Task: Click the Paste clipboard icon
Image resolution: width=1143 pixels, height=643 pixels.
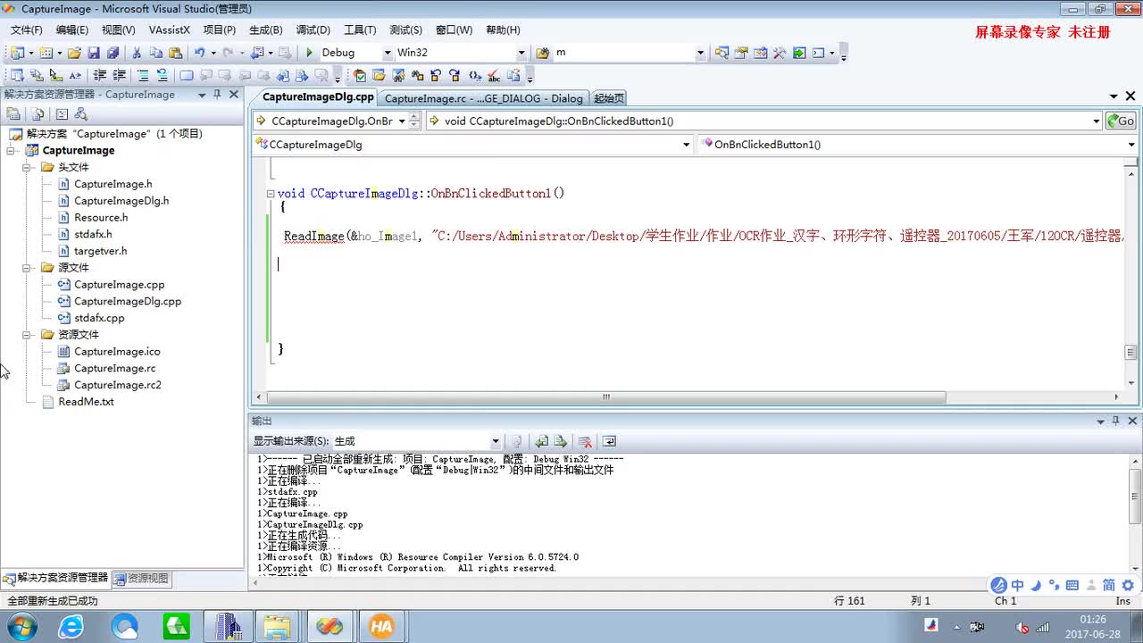Action: [175, 53]
